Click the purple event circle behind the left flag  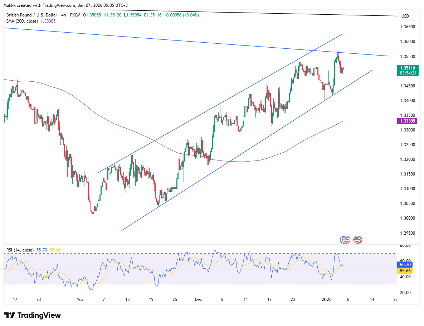click(343, 240)
